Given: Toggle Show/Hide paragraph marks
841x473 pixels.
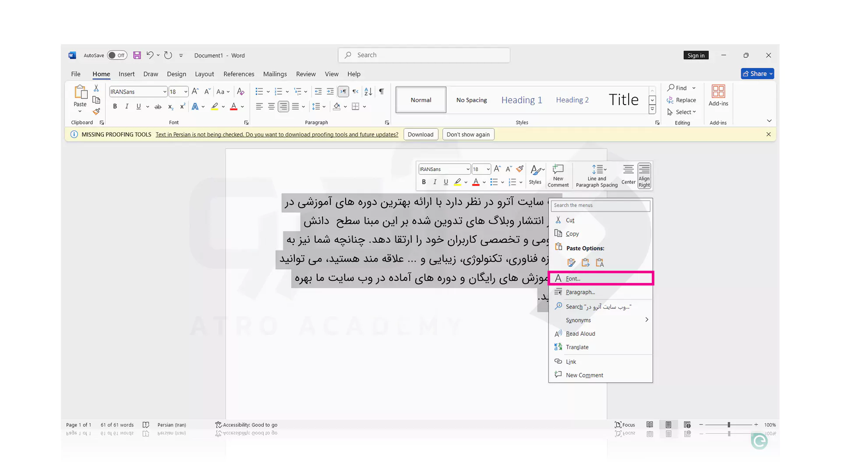Looking at the screenshot, I should coord(382,92).
